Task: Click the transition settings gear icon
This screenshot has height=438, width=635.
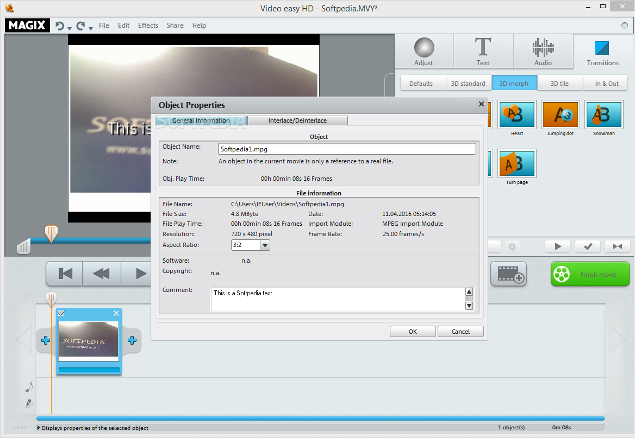Action: point(512,246)
